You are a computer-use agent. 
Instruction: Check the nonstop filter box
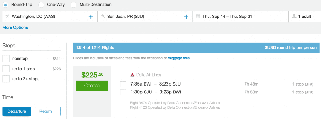[x=6, y=59]
